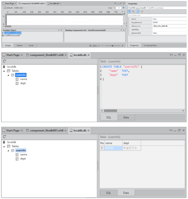Open the Computed Style tab
This screenshot has width=188, height=199.
coord(150,46)
